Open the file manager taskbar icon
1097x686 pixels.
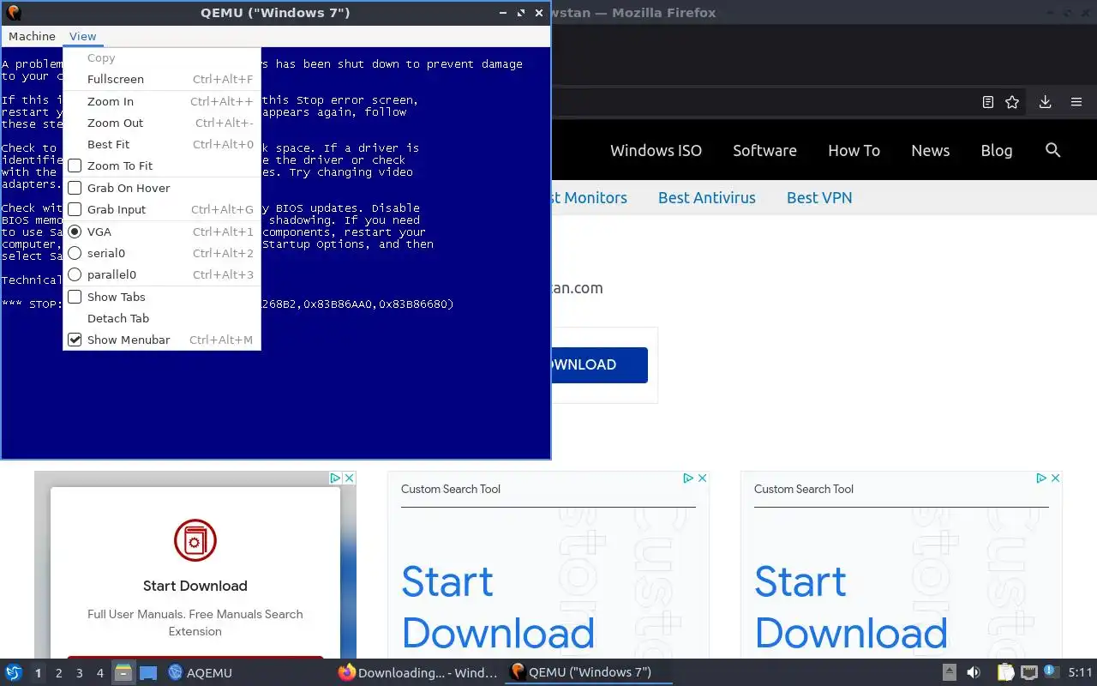pyautogui.click(x=123, y=672)
